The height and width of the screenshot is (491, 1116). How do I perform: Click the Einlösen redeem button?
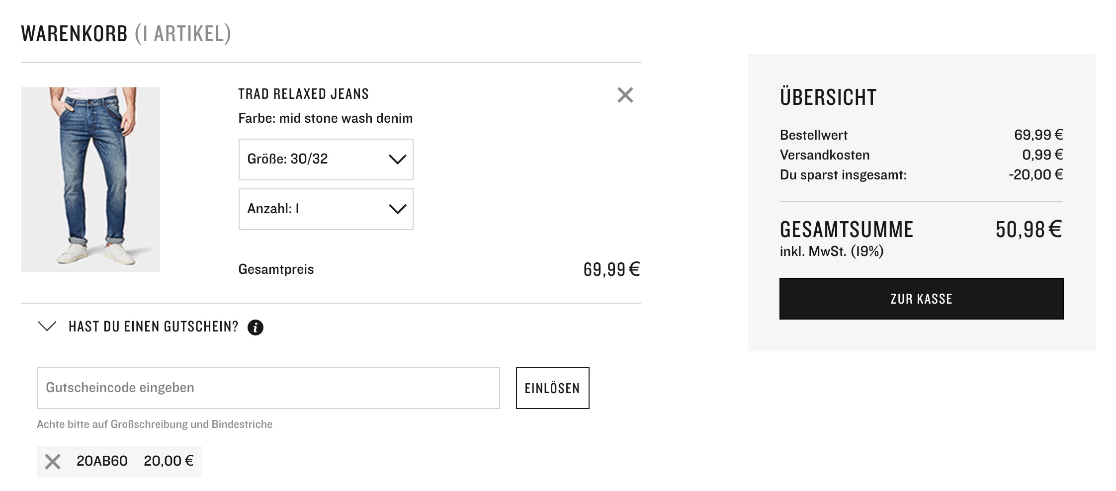coord(552,388)
